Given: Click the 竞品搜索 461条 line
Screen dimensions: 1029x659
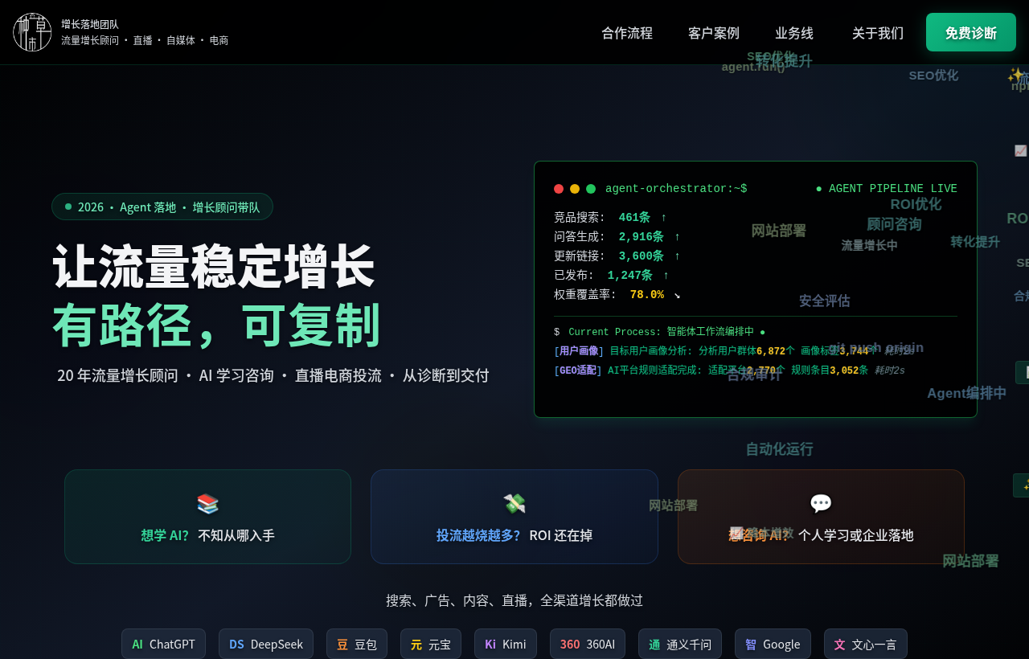Looking at the screenshot, I should (x=610, y=218).
